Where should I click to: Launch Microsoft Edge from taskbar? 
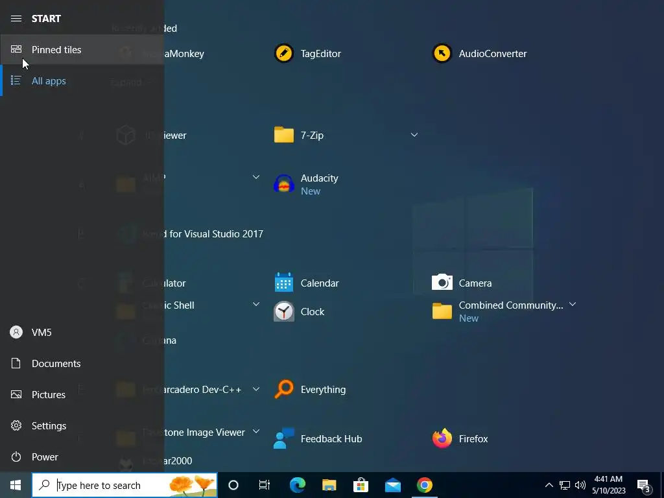point(297,485)
